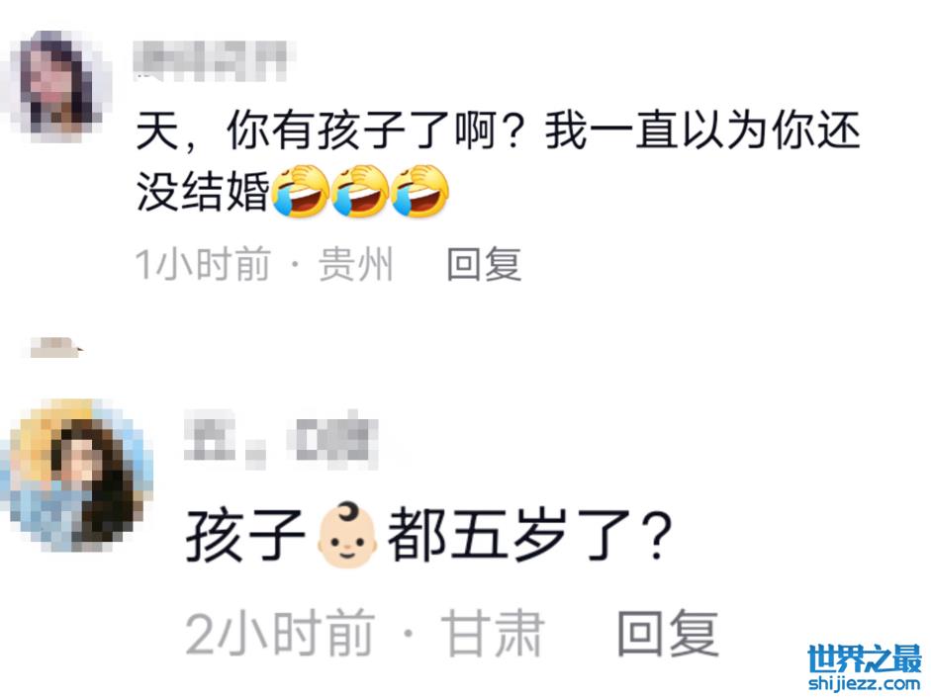Reply to the Guizhou comment via 回复
Image resolution: width=931 pixels, height=698 pixels.
point(485,264)
